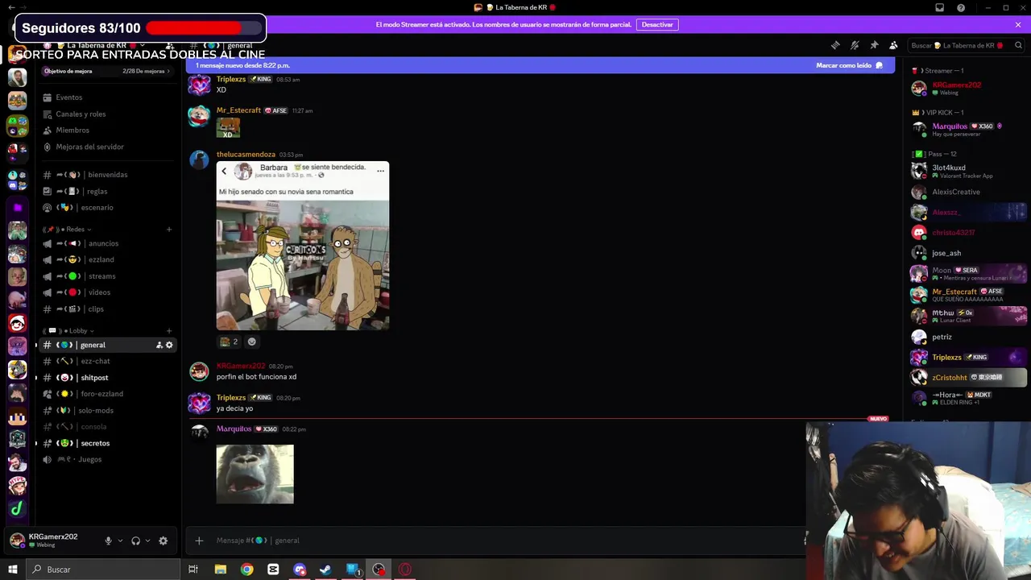Add channel to Redes category
Viewport: 1031px width, 580px height.
click(x=169, y=229)
